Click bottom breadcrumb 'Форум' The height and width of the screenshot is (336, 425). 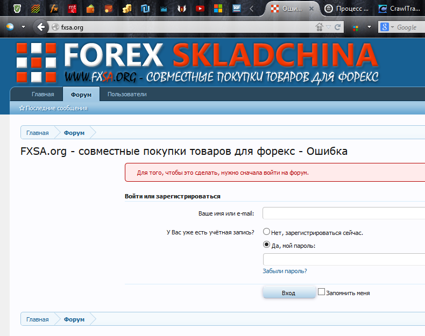(x=74, y=319)
